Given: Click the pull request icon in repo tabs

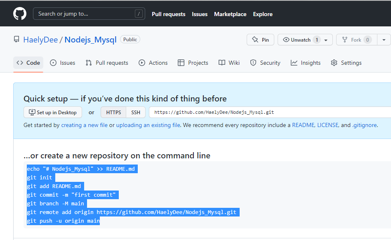Looking at the screenshot, I should [x=89, y=63].
